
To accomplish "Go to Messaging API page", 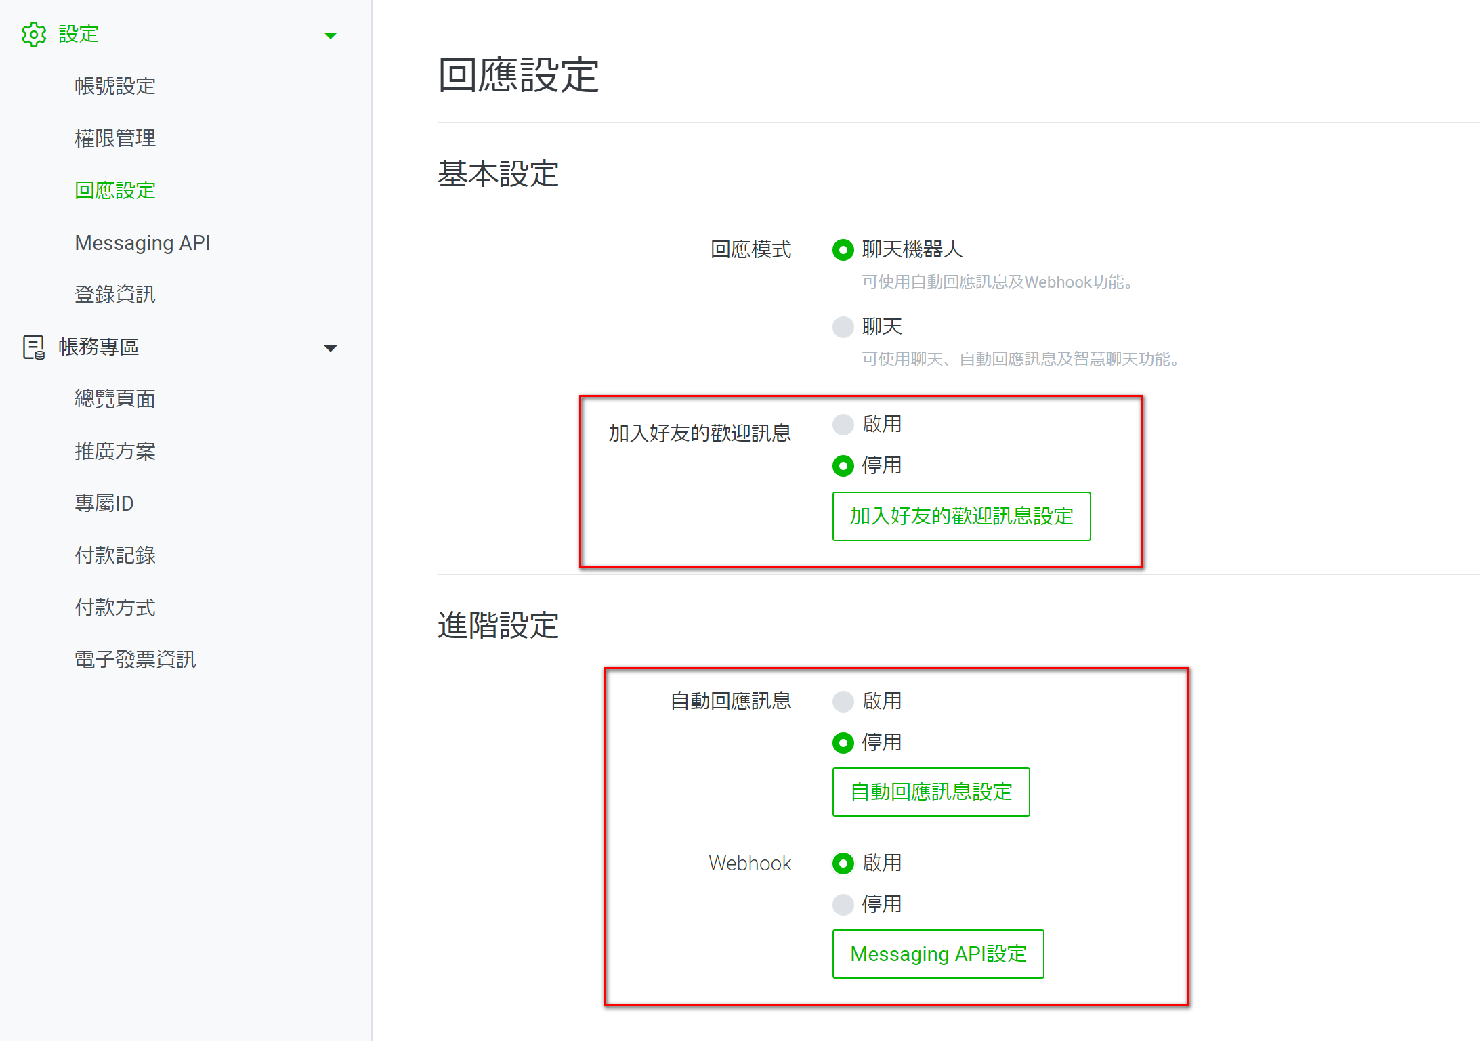I will coord(142,242).
